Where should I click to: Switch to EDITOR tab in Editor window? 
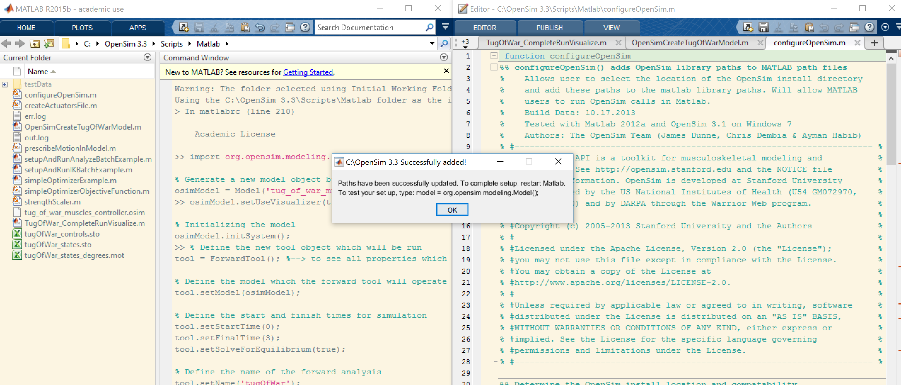485,28
